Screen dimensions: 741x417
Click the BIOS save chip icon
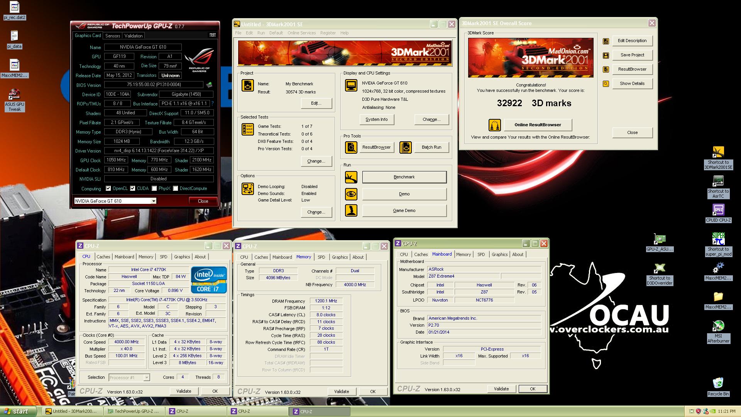(209, 85)
